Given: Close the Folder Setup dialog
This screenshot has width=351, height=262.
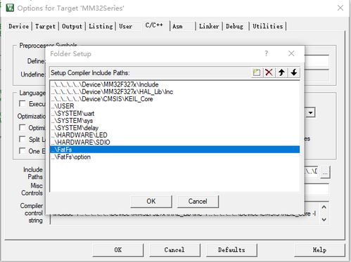Looking at the screenshot, I should click(x=291, y=53).
